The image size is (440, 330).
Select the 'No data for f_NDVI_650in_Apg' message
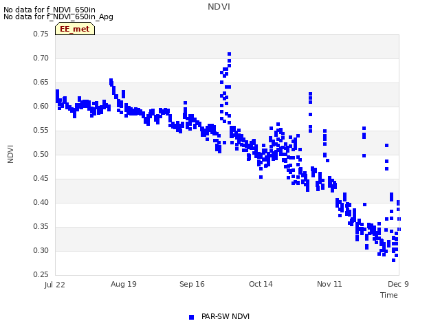coord(58,16)
